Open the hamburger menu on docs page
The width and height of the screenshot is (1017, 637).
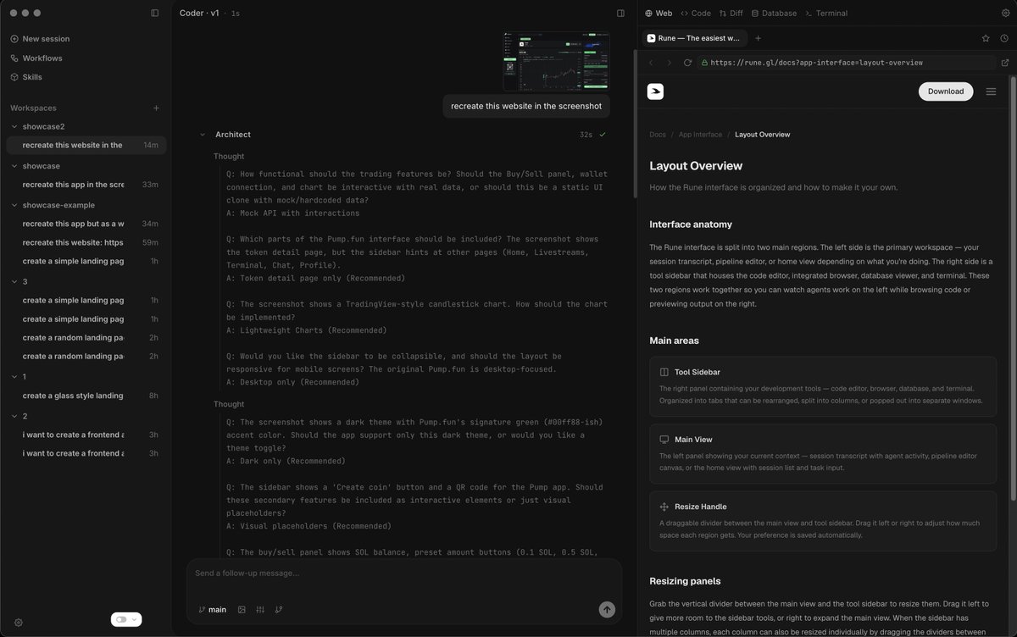[x=991, y=91]
